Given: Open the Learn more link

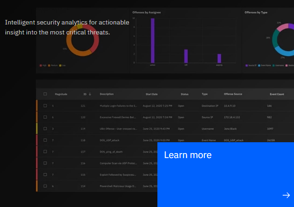Looking at the screenshot, I should coord(188,155).
